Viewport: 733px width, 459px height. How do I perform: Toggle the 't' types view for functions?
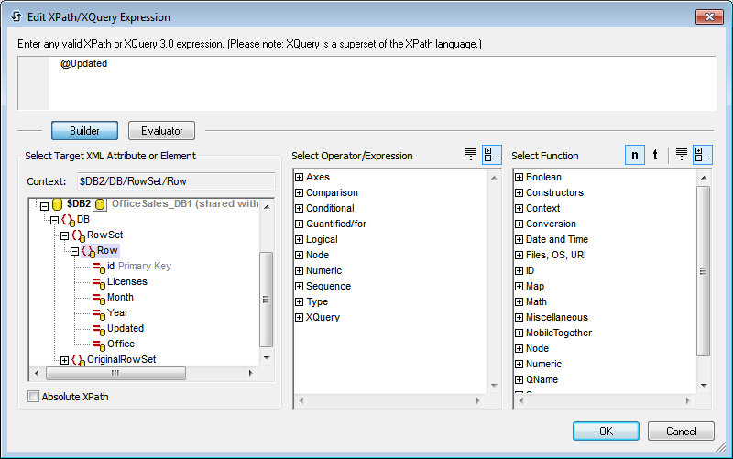tap(655, 155)
